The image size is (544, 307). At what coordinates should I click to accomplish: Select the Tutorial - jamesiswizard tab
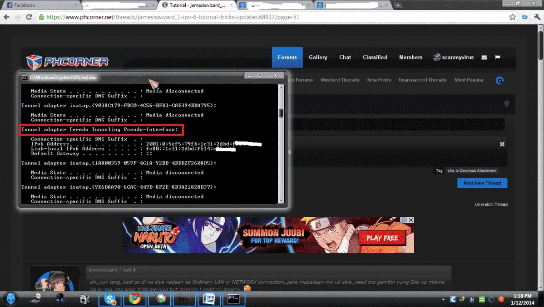coord(197,5)
